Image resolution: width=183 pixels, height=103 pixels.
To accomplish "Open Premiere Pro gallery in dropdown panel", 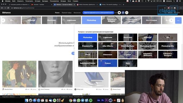I will pyautogui.click(x=88, y=46).
